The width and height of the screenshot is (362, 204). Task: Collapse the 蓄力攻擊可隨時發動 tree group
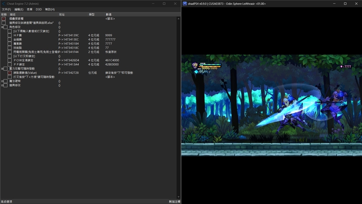click(2, 69)
